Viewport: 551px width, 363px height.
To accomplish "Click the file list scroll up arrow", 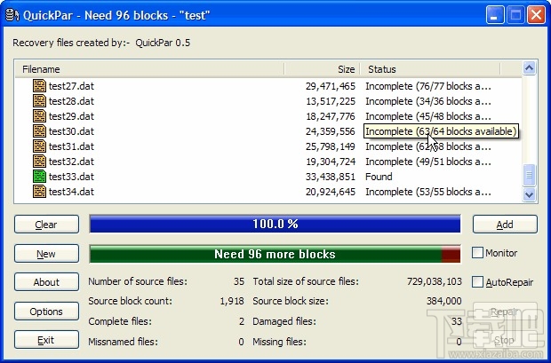I will [x=529, y=67].
